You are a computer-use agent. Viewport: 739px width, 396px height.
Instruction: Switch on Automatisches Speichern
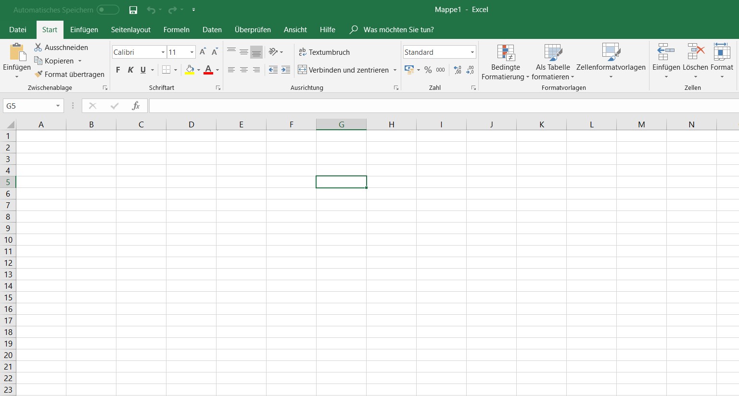(x=108, y=10)
